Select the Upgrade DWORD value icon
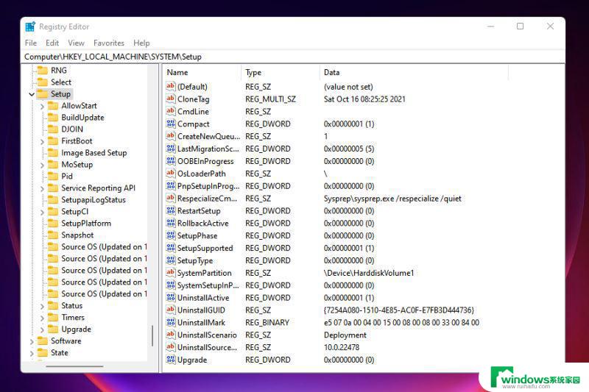The width and height of the screenshot is (589, 392). (171, 360)
